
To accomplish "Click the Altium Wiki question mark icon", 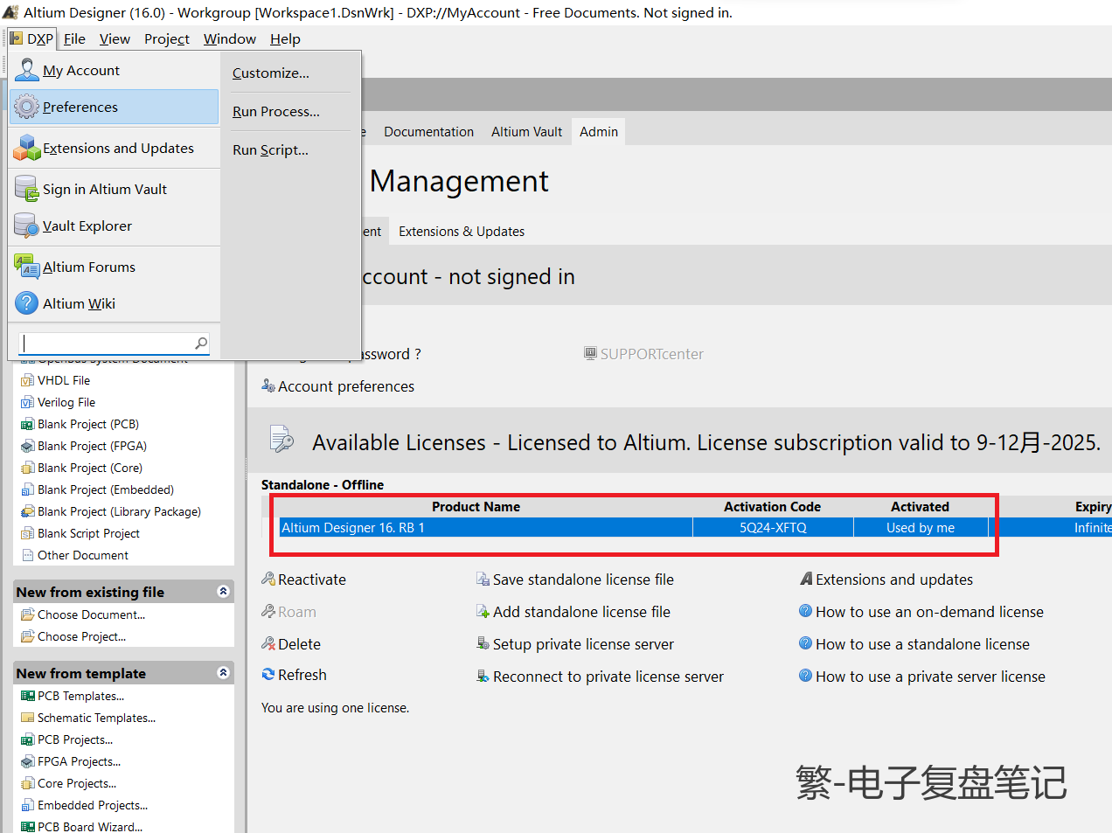I will point(27,303).
